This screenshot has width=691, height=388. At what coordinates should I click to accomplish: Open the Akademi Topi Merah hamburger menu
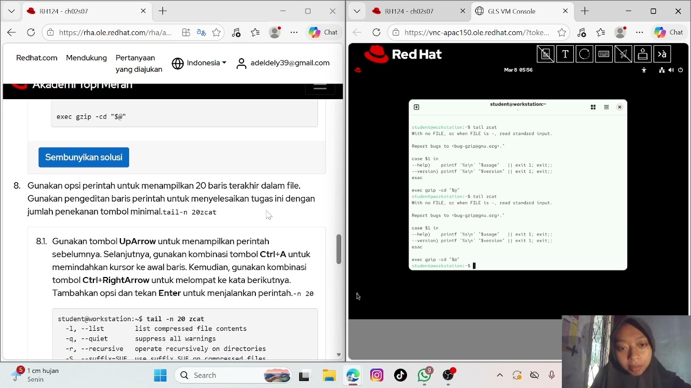[320, 87]
